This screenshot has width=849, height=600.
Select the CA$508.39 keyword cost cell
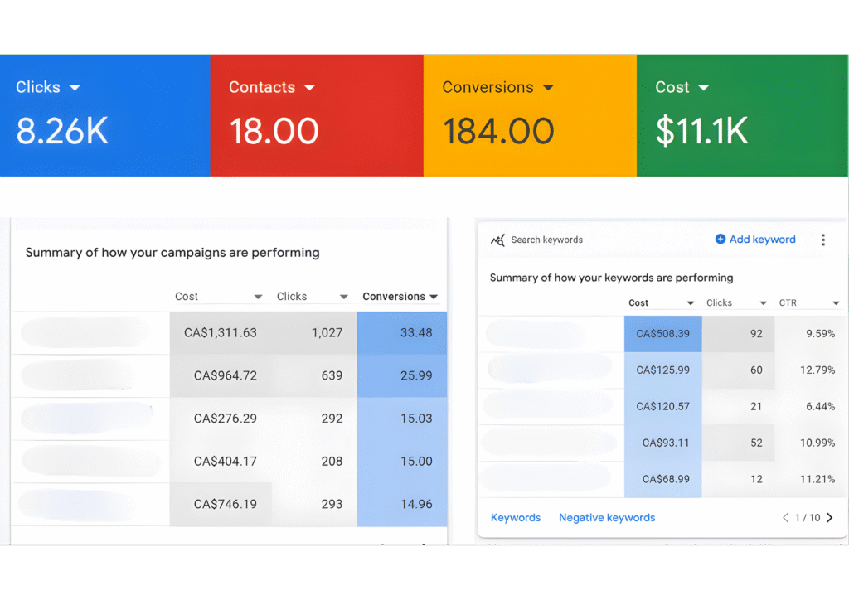tap(662, 334)
